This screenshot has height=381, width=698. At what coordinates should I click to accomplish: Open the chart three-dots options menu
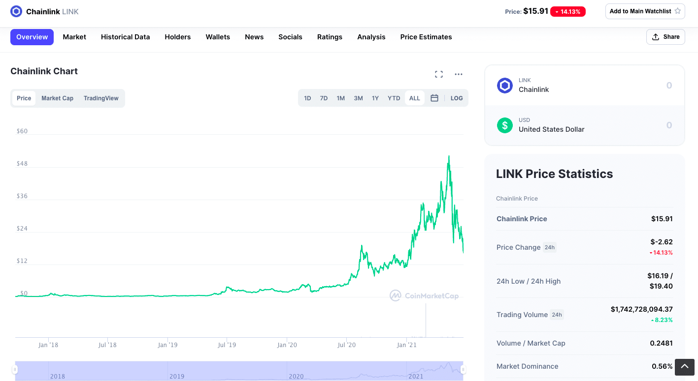(459, 74)
